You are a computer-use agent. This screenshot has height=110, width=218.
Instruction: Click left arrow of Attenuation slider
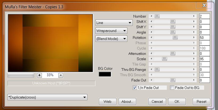151,54
